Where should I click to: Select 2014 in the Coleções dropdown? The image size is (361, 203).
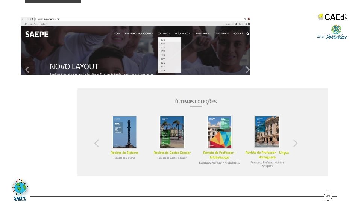click(x=169, y=47)
